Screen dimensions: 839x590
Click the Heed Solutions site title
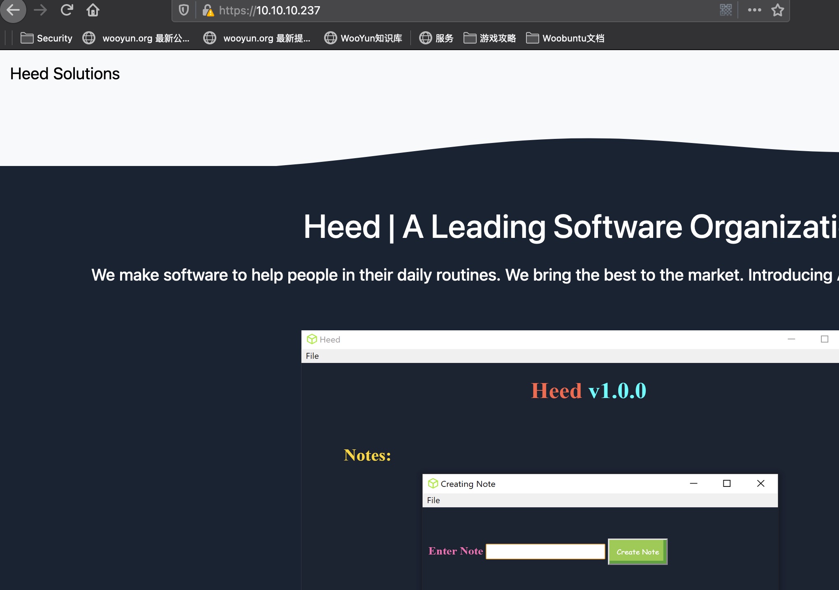[65, 74]
